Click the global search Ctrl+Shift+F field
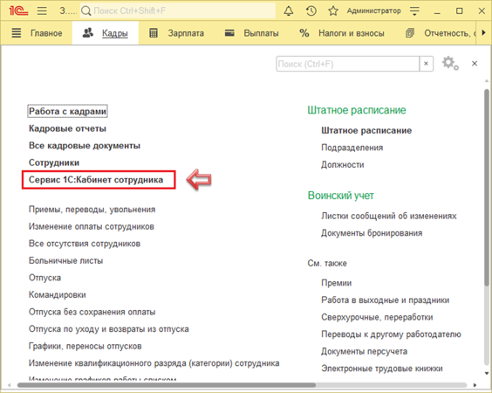 point(178,11)
